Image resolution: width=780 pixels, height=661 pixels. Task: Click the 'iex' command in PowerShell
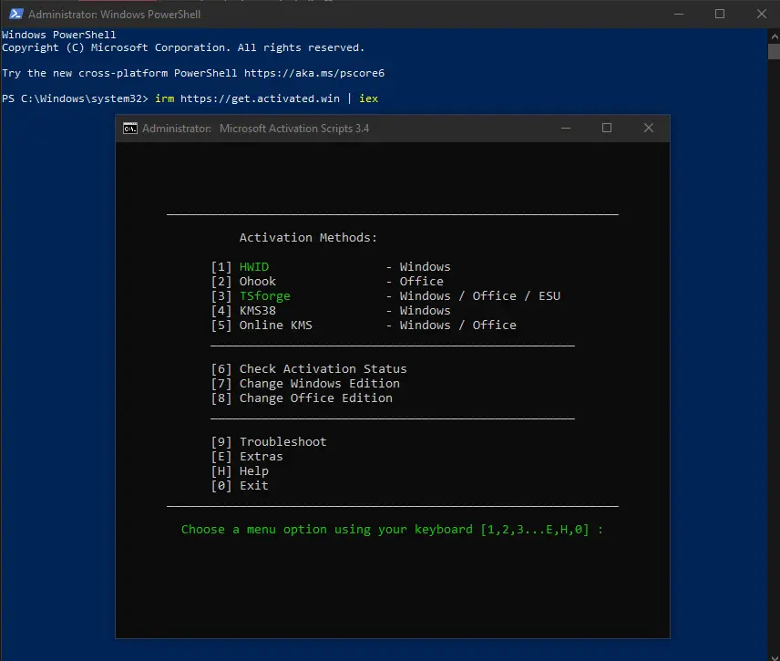tap(369, 98)
